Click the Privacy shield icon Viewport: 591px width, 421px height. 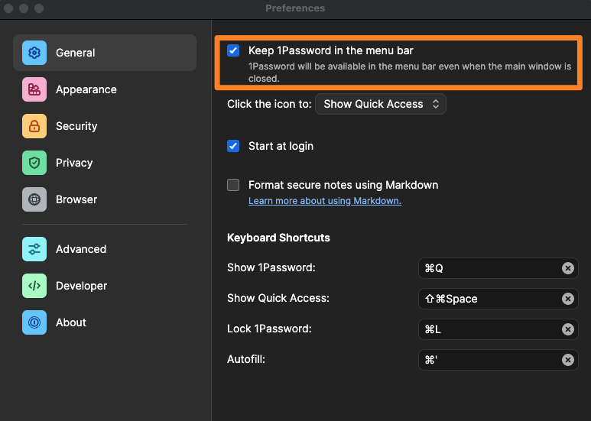(x=34, y=163)
